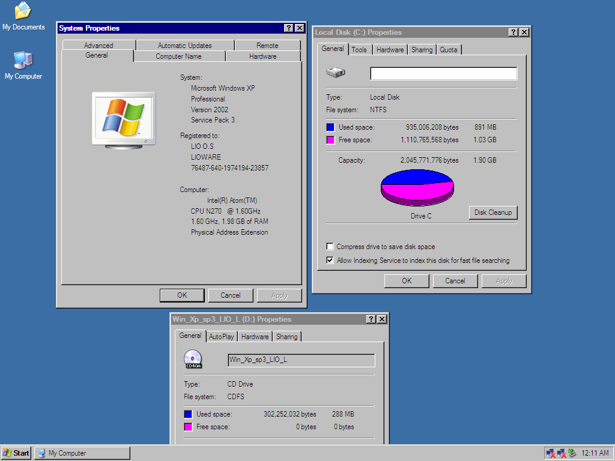Screen dimensions: 615x461
Task: Click '935,006,208 bytes' used space value
Action: coord(432,127)
